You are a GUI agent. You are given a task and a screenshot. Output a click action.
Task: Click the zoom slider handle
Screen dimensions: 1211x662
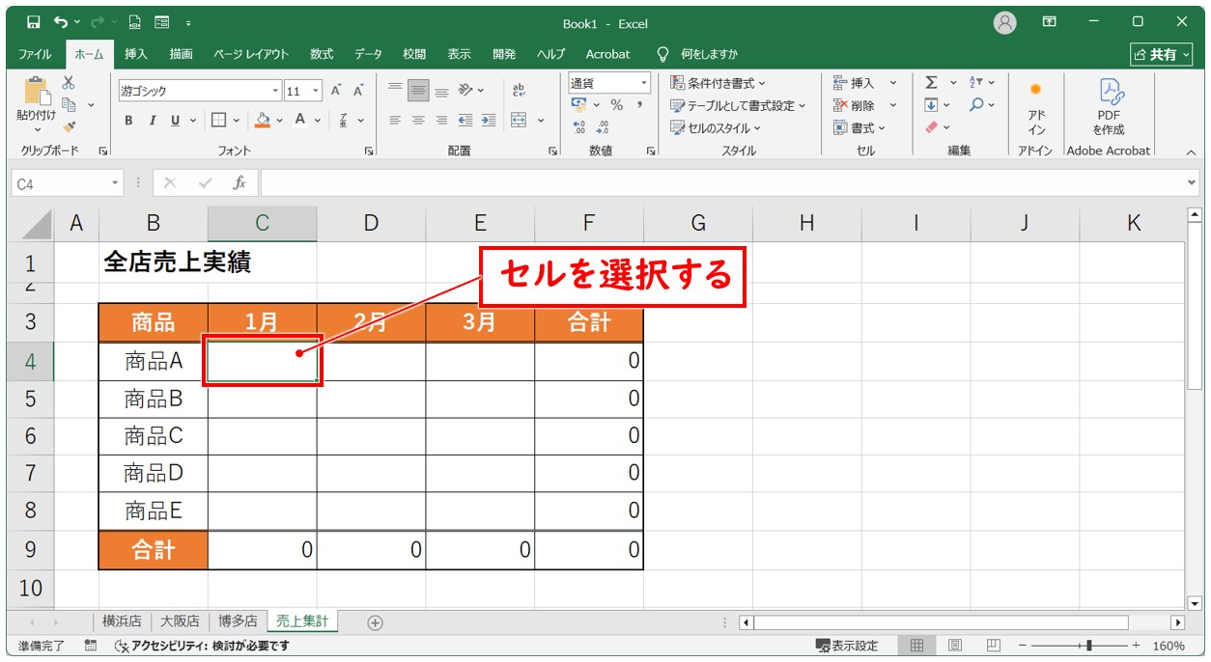point(1089,646)
